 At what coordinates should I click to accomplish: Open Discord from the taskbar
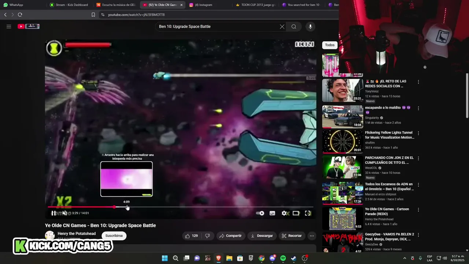pos(272,258)
